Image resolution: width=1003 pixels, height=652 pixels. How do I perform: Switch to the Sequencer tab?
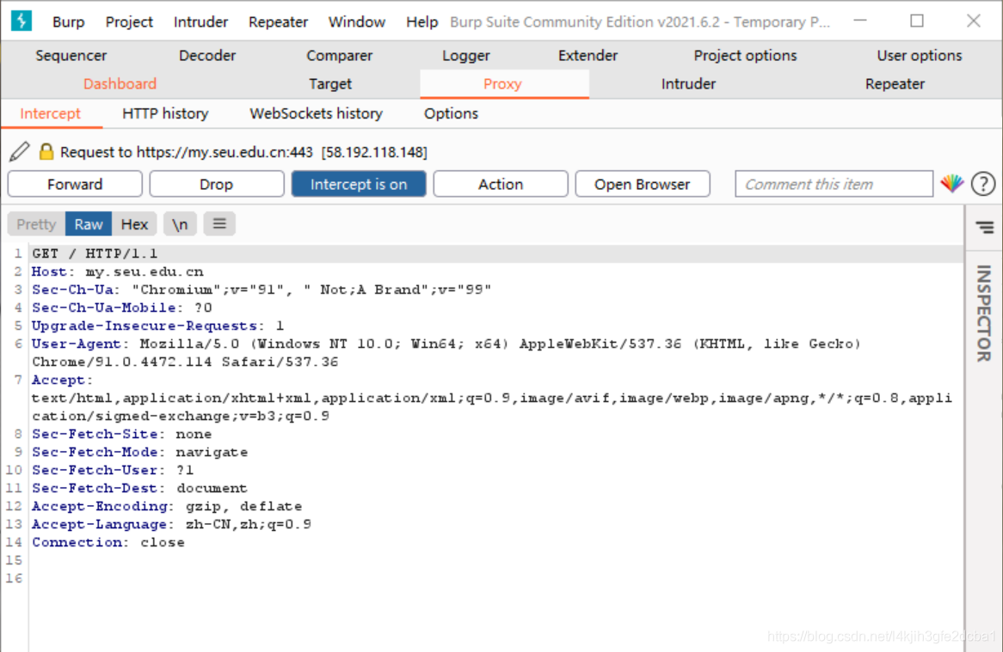coord(71,56)
